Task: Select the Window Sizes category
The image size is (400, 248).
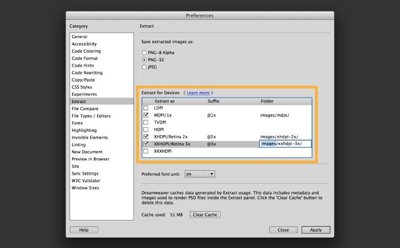Action: [102, 187]
